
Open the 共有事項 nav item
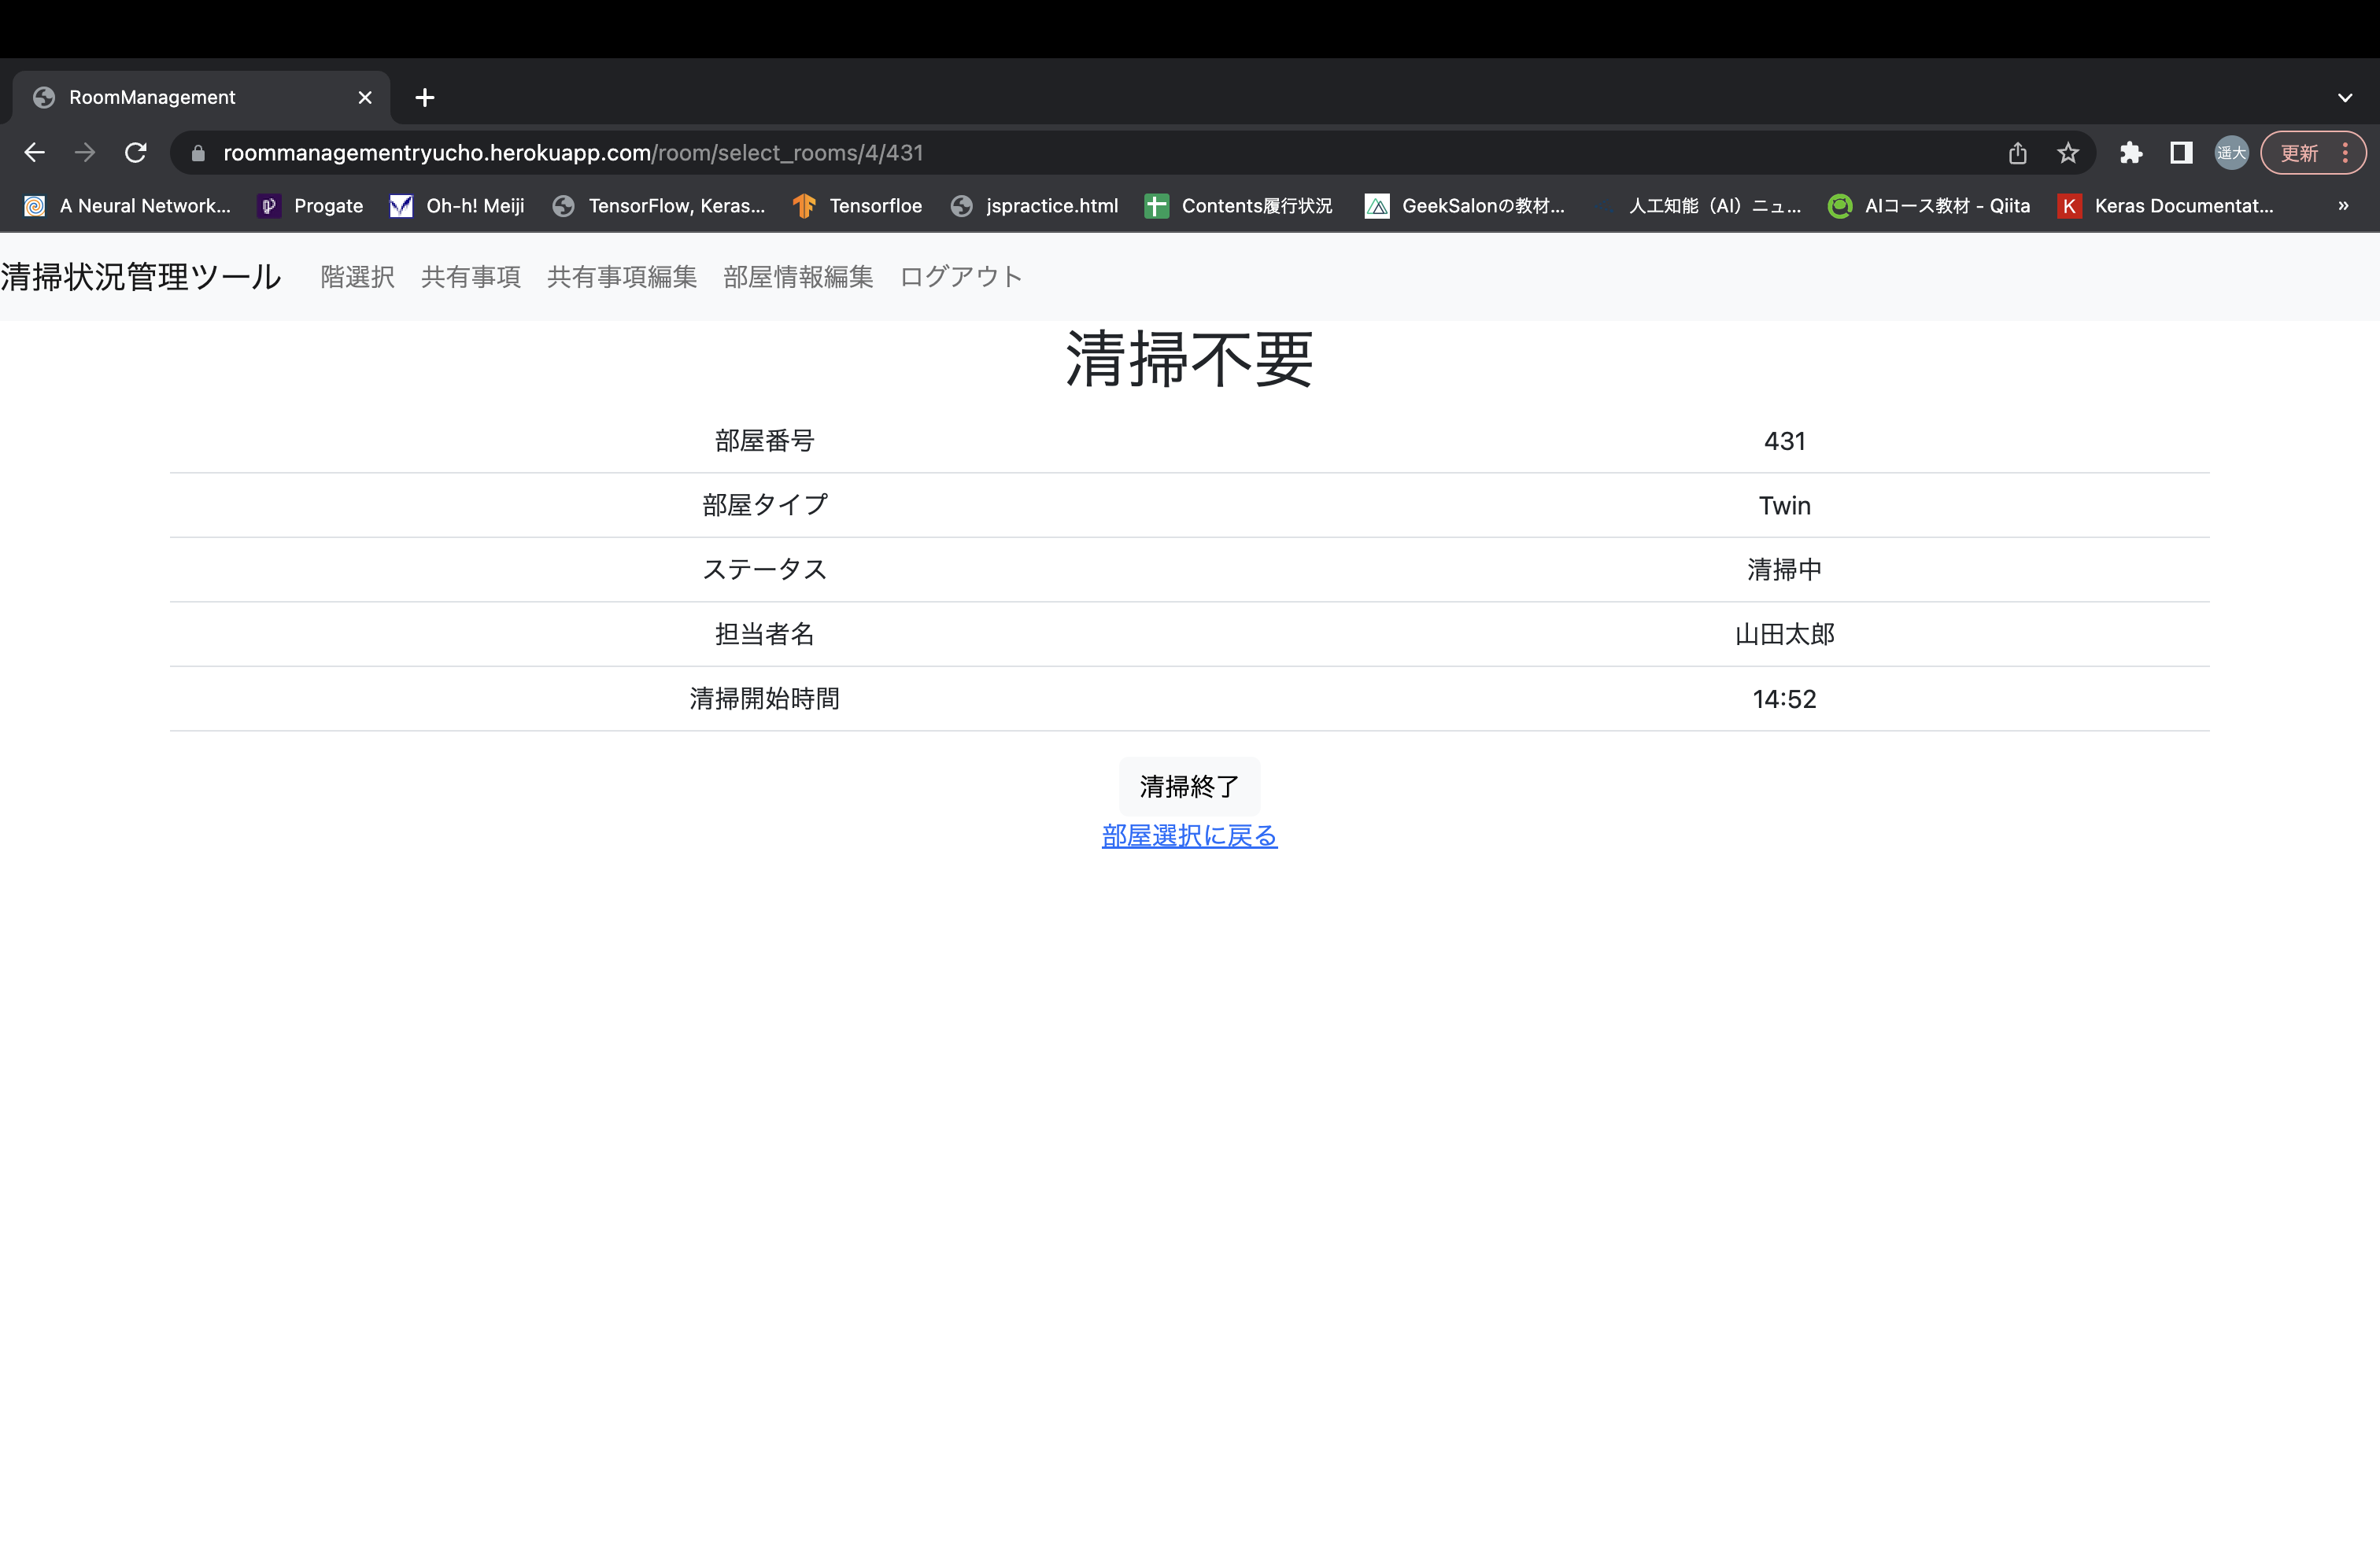coord(471,277)
